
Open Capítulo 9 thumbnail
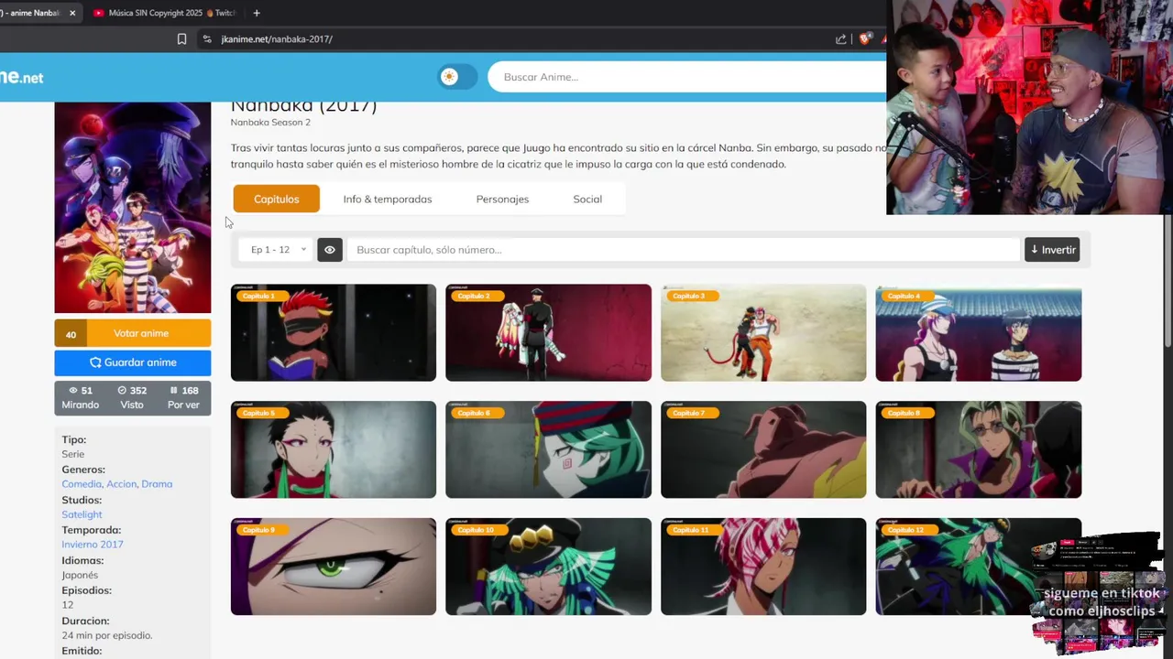[x=334, y=567]
